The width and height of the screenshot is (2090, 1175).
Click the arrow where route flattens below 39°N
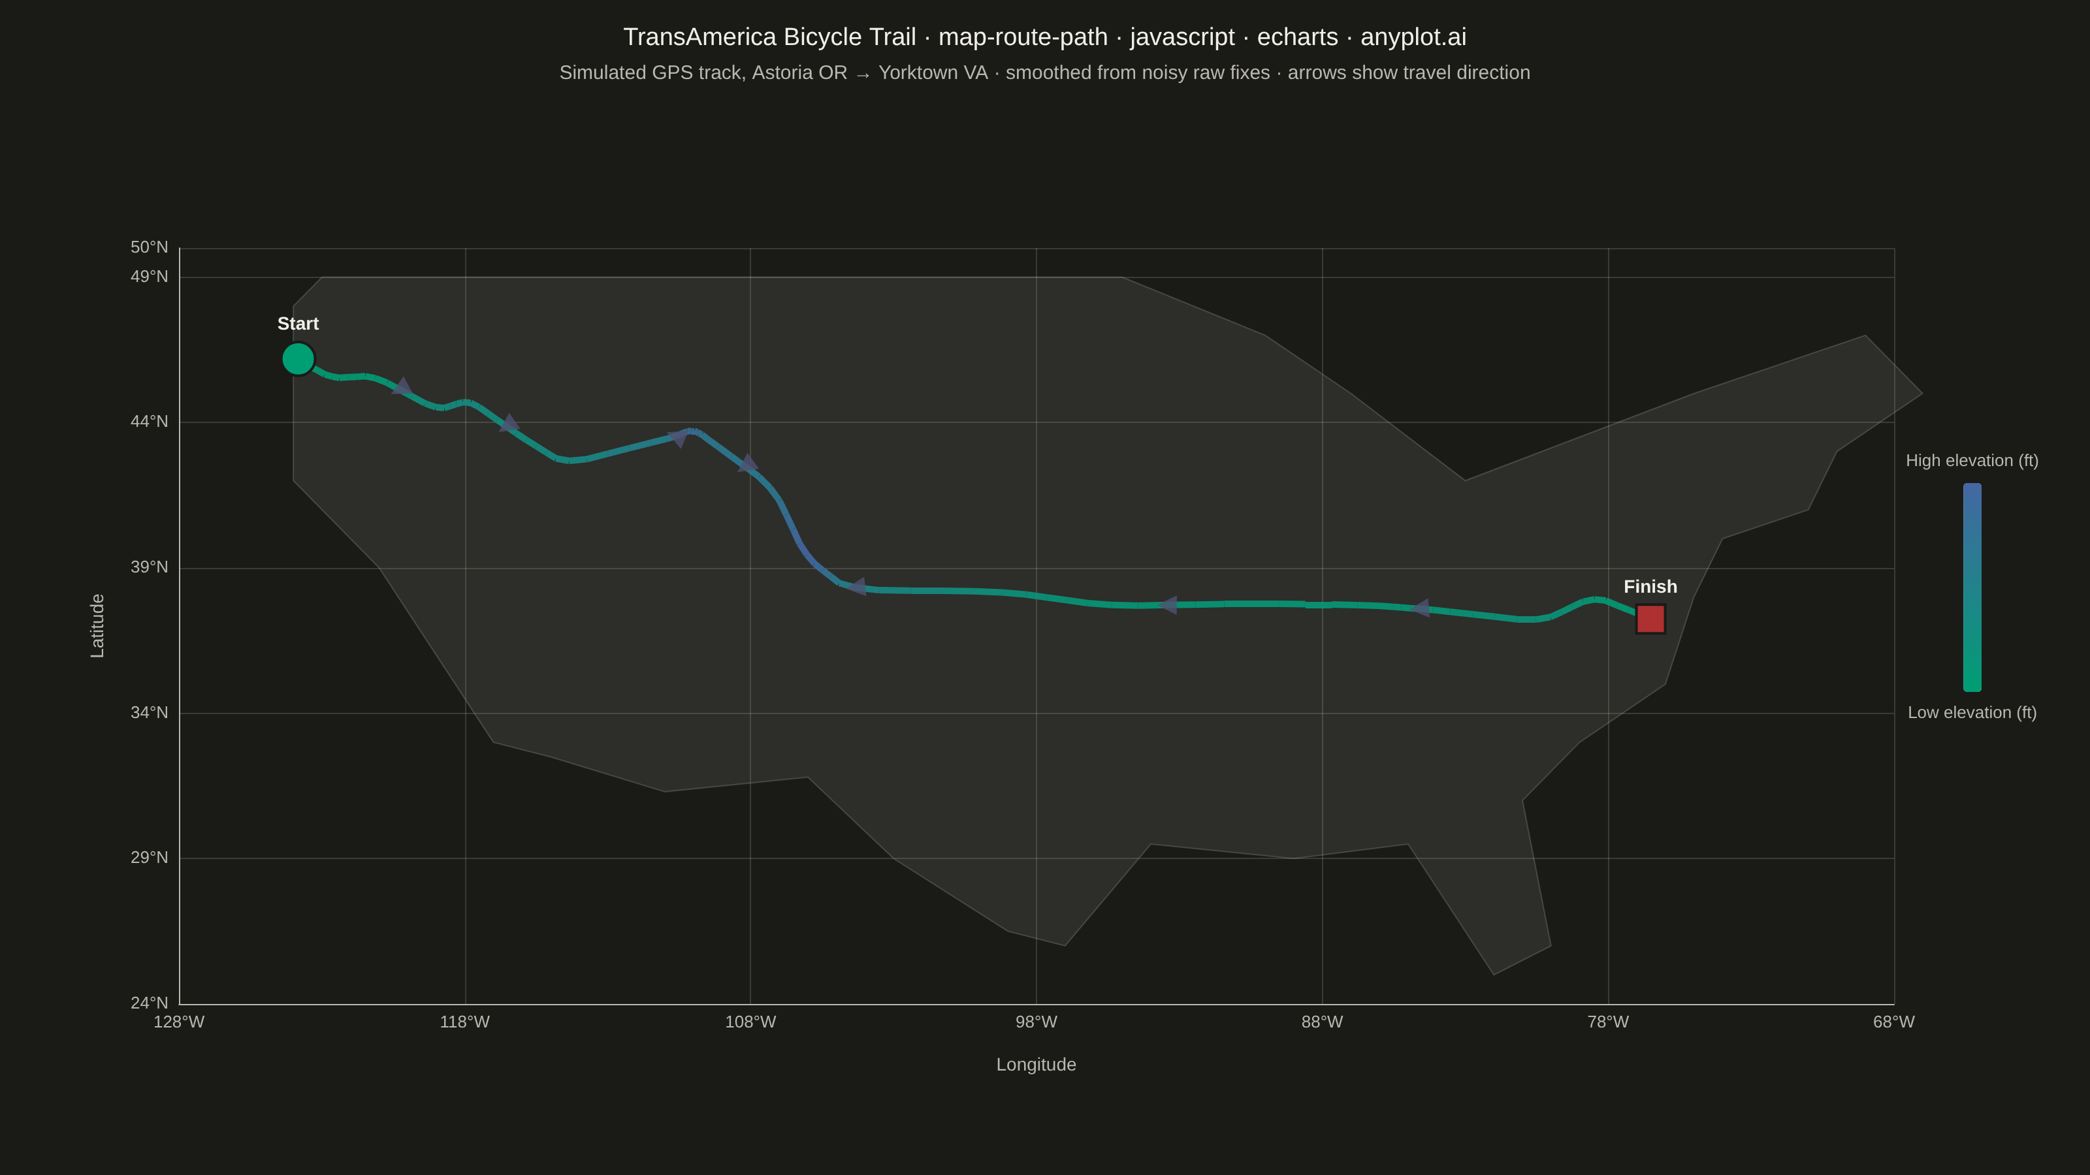click(x=857, y=586)
